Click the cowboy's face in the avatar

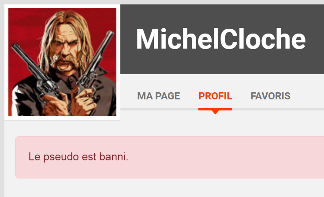pos(66,51)
